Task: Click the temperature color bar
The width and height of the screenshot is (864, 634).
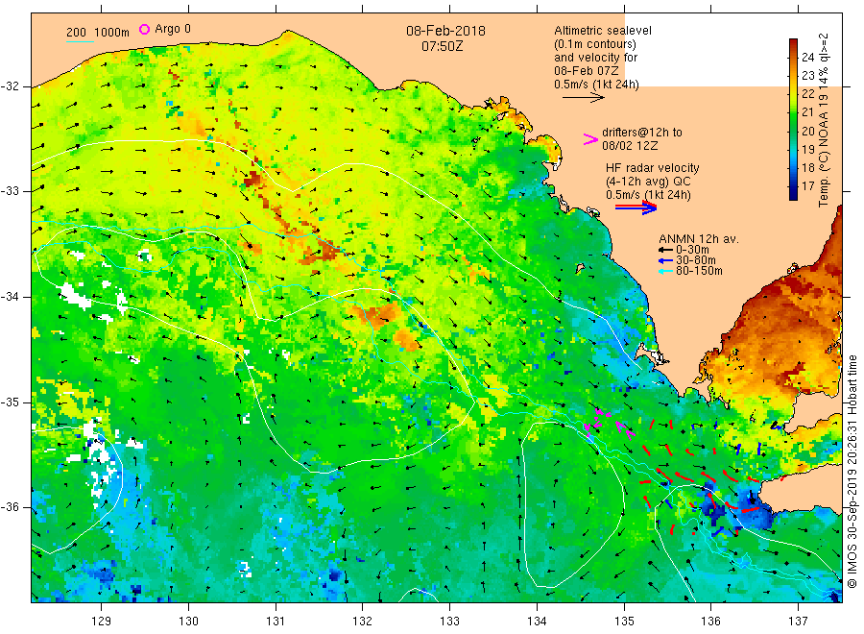Action: pos(794,119)
